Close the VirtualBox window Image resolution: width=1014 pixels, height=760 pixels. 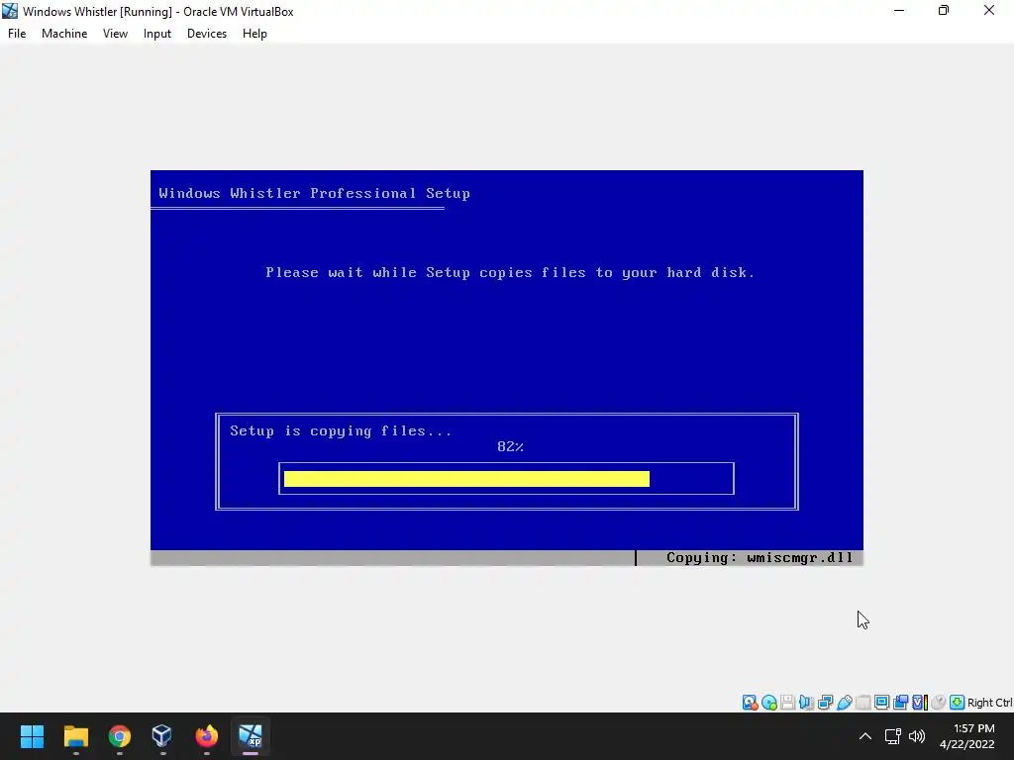pos(989,11)
